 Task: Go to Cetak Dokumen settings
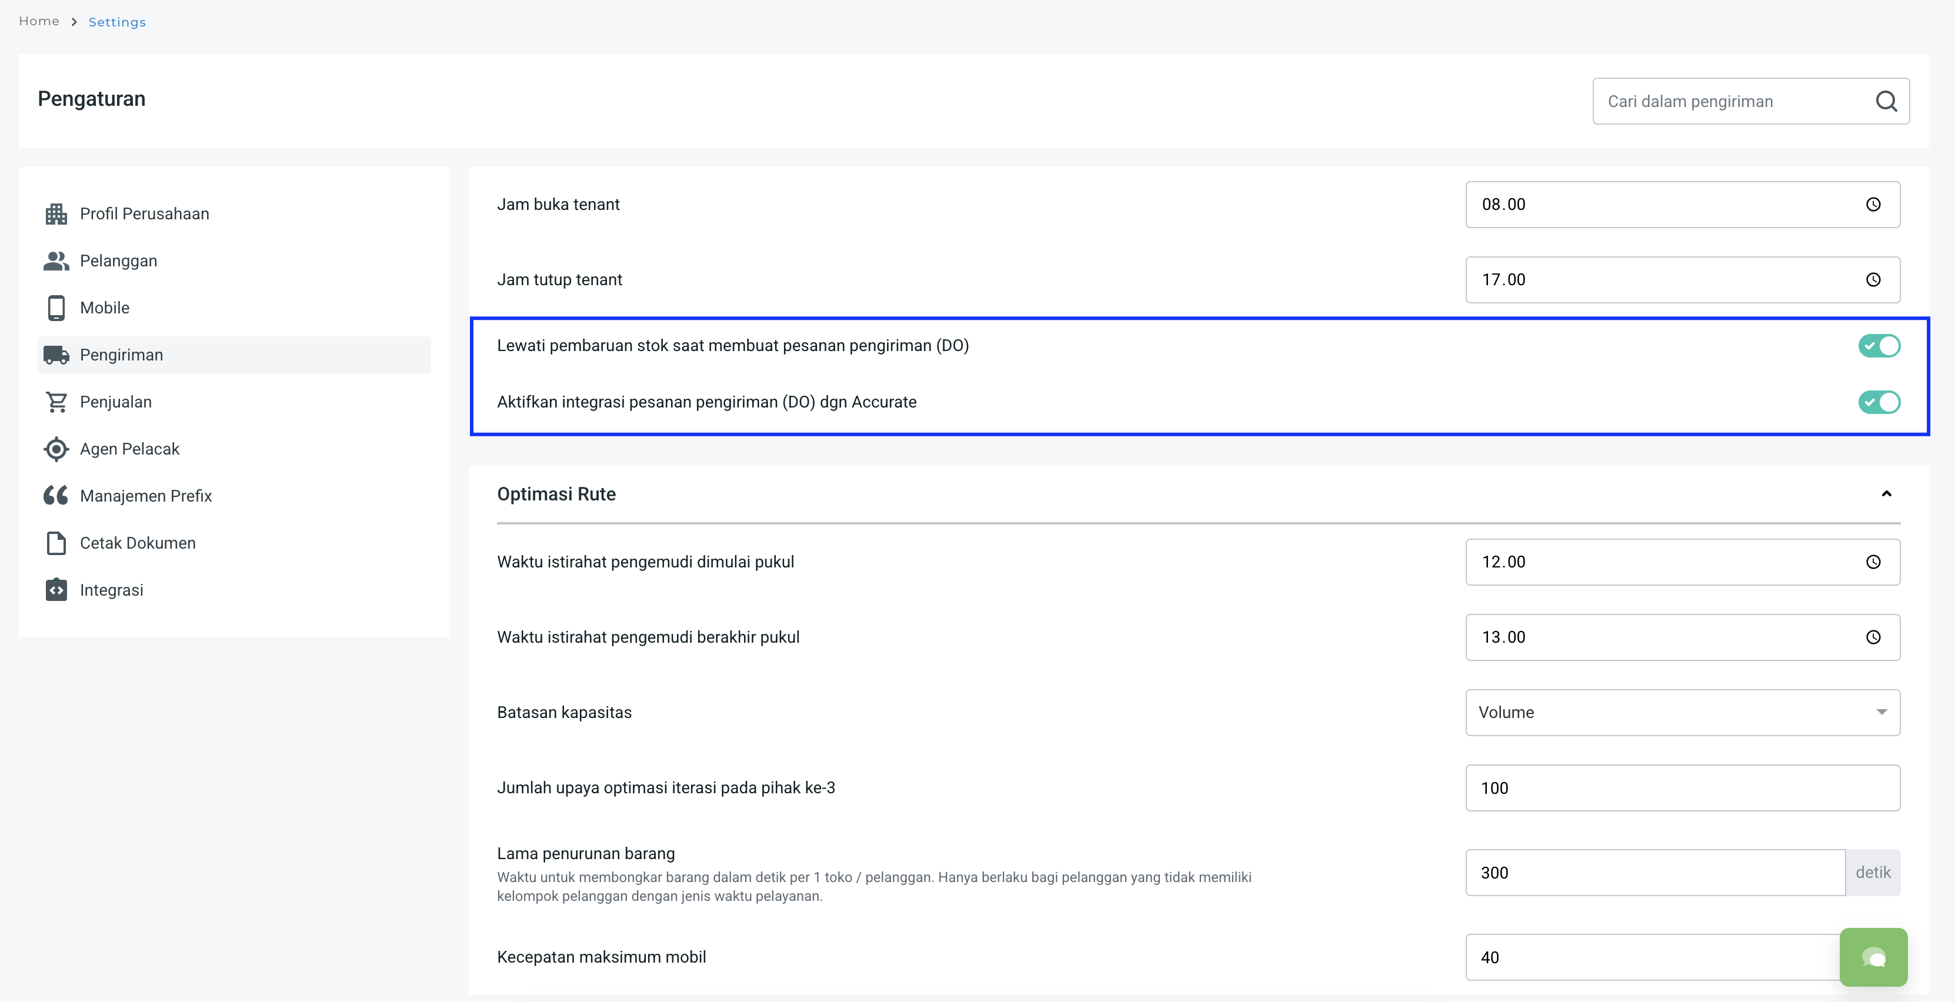138,543
